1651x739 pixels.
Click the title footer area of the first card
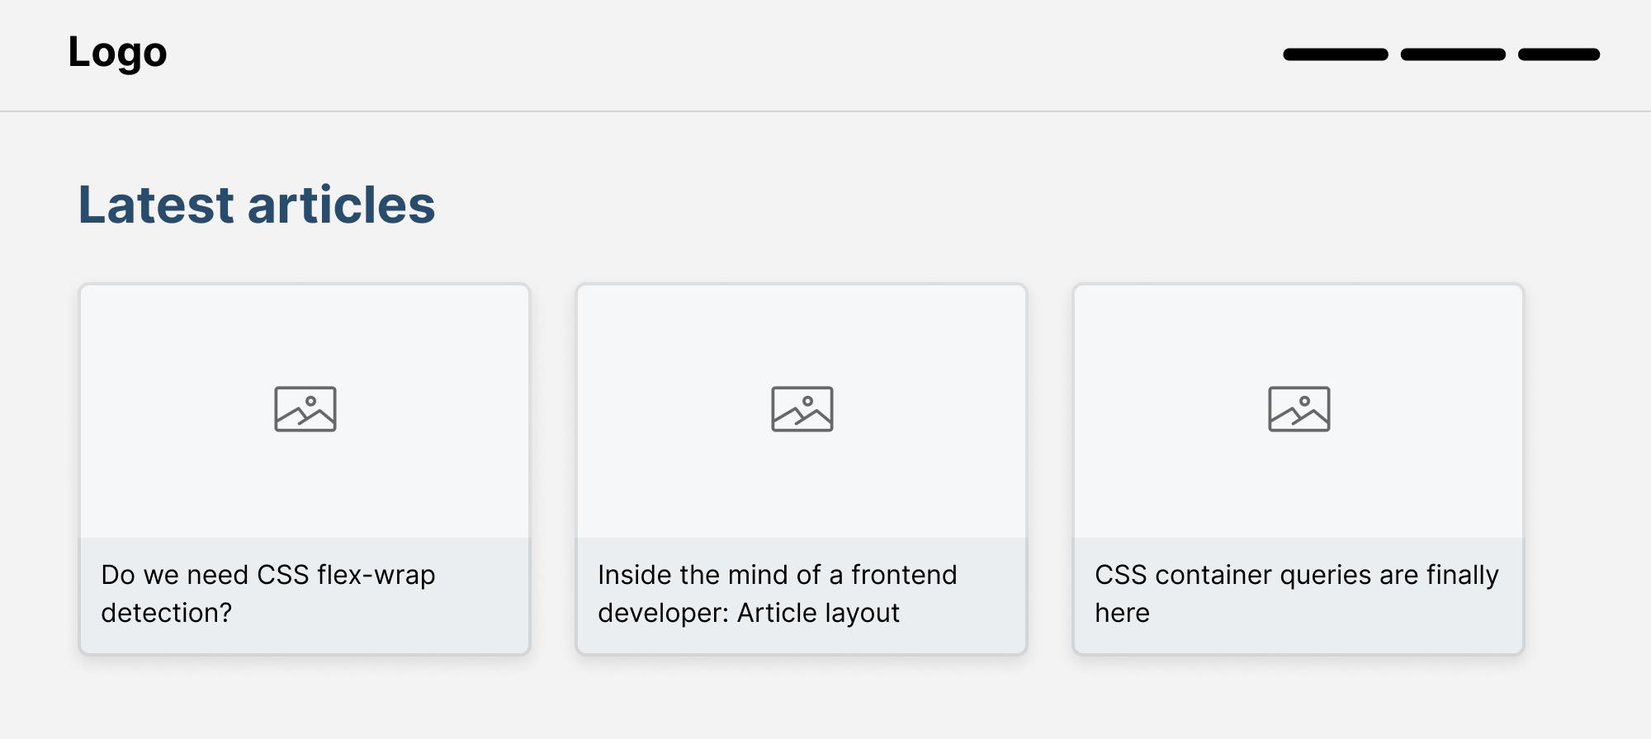coord(305,595)
